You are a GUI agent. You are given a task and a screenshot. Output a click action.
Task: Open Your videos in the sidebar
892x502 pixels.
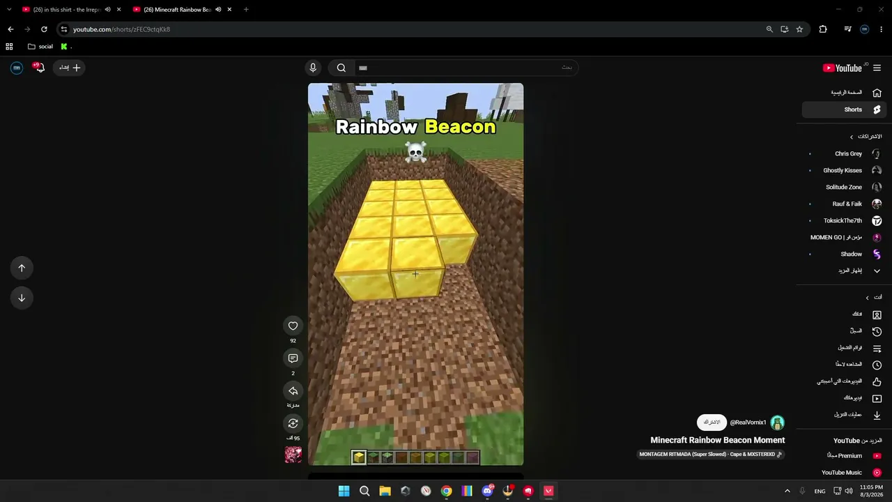844,398
